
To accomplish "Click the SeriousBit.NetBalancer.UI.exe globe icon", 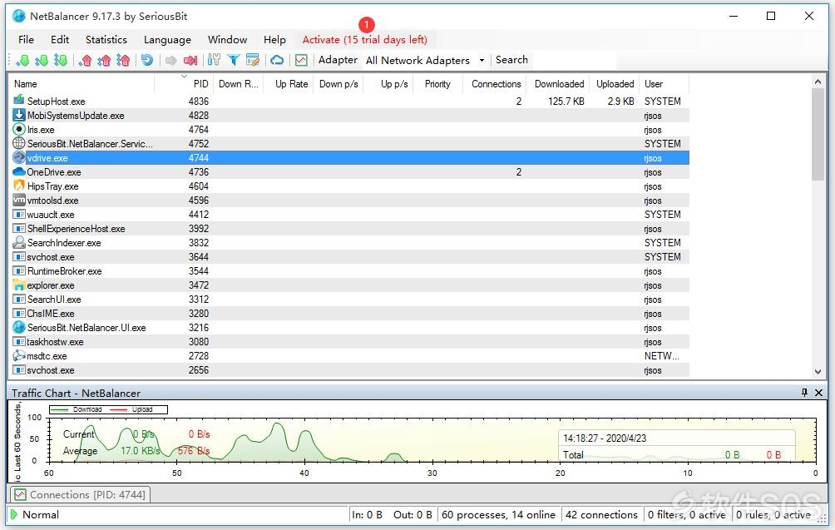I will [19, 328].
